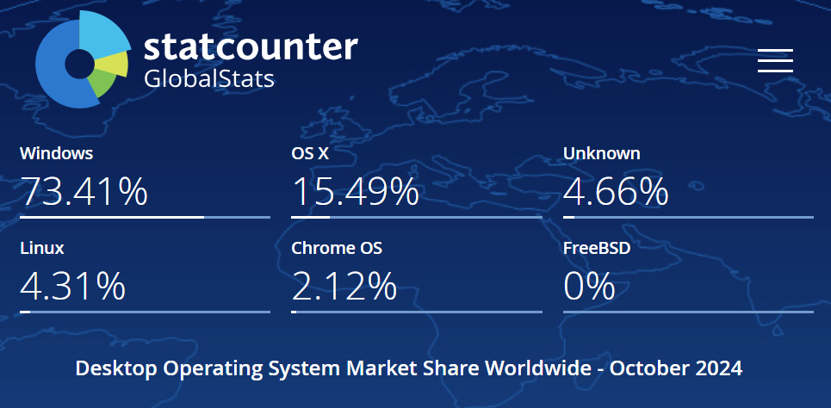The width and height of the screenshot is (831, 408).
Task: Open the hamburger menu
Action: point(775,60)
